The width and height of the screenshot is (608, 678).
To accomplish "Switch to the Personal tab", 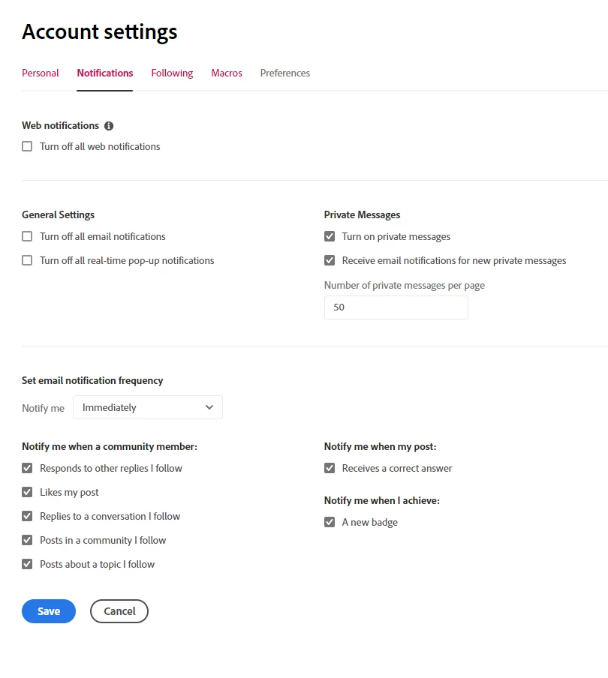I will [x=41, y=73].
